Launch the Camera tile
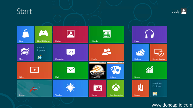This screenshot has width=193, height=108. point(98,88)
